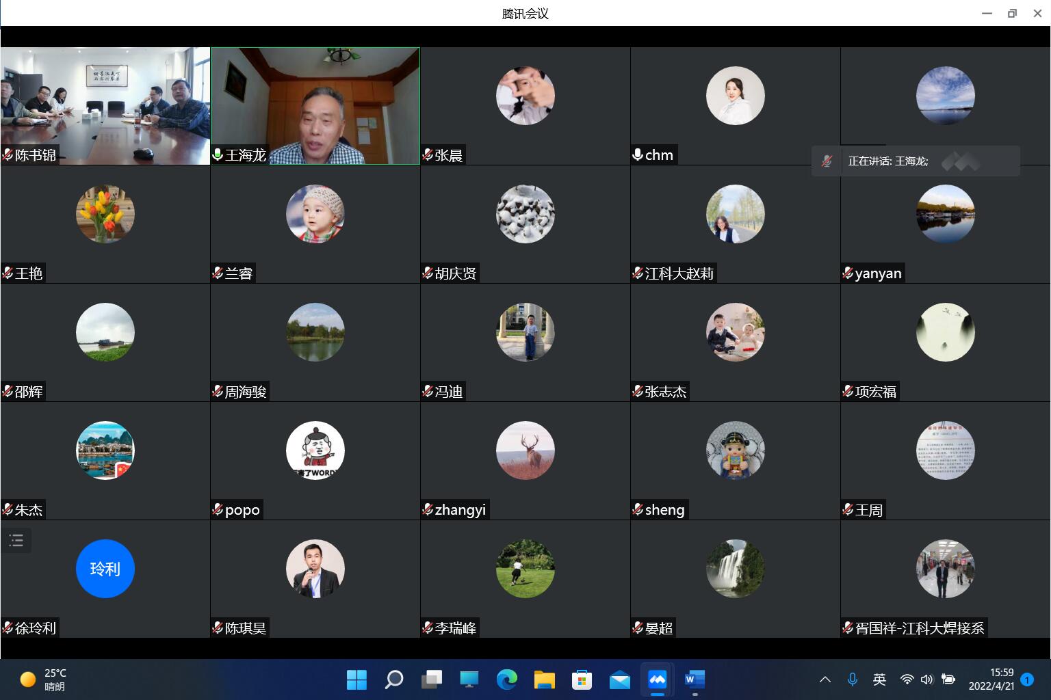Image resolution: width=1051 pixels, height=700 pixels.
Task: Open Microsoft Store from the taskbar
Action: coord(582,679)
